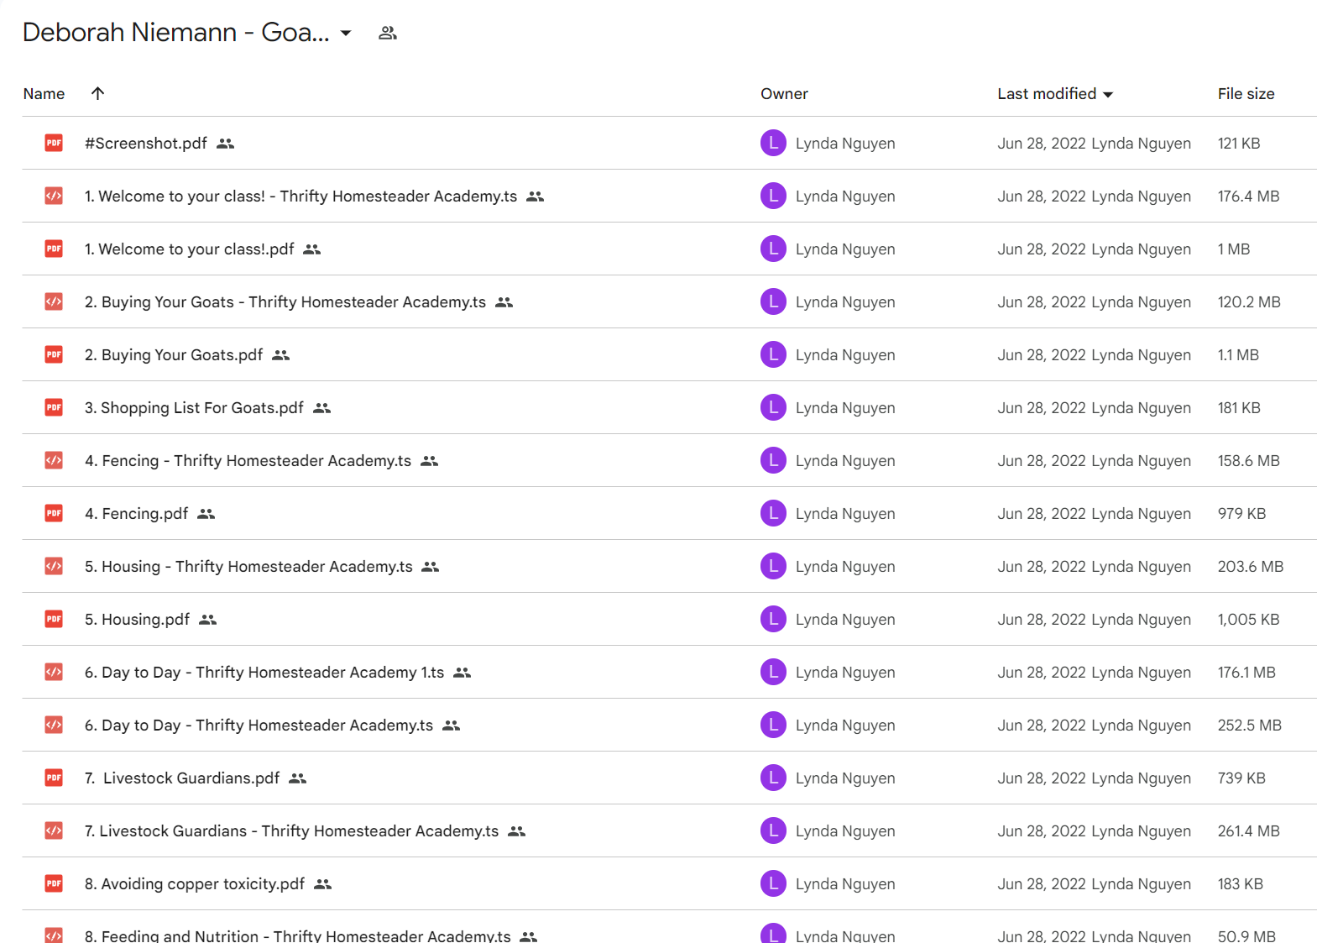Click shared icon beside 7. Livestock Guardians.pdf
The width and height of the screenshot is (1317, 943).
coord(297,778)
